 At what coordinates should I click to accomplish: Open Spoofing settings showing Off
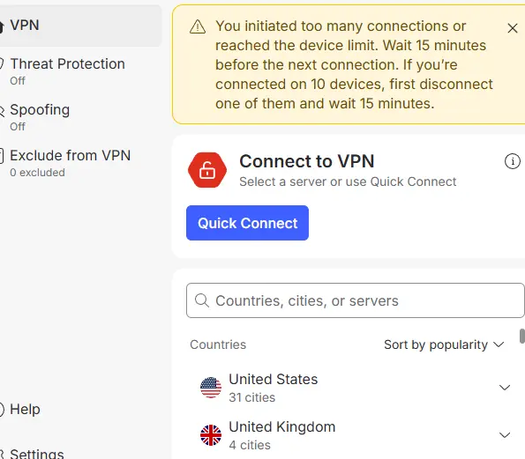click(40, 117)
